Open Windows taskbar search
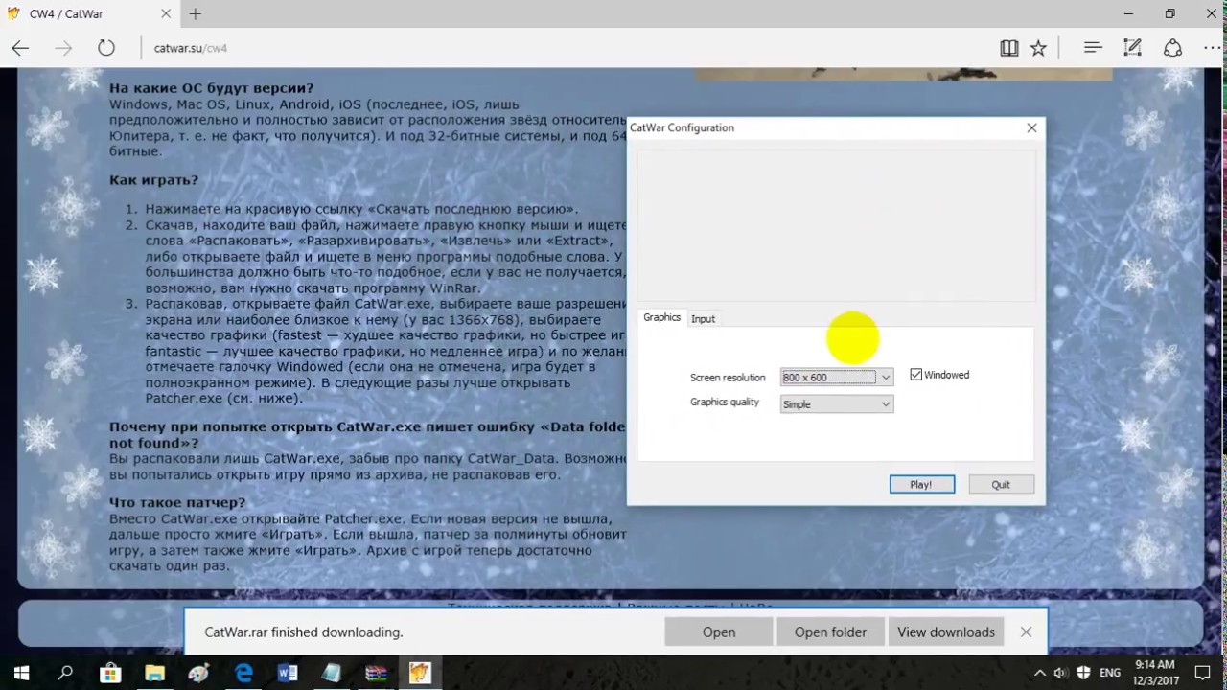Viewport: 1227px width, 690px height. 65,674
